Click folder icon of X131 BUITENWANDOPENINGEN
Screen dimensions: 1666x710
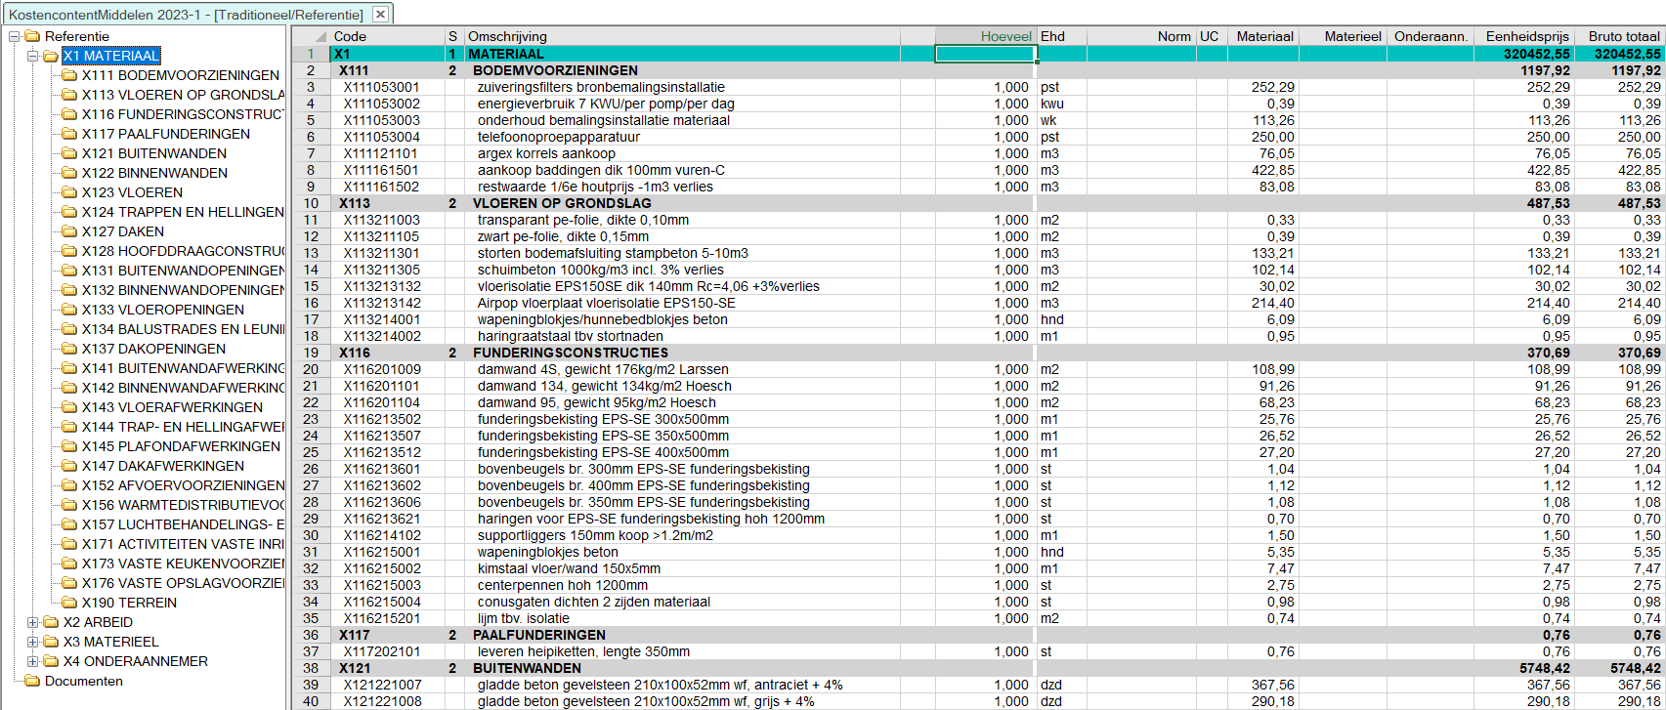(x=69, y=271)
